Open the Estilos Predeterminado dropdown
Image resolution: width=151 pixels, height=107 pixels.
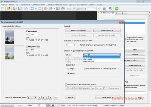pos(85,9)
